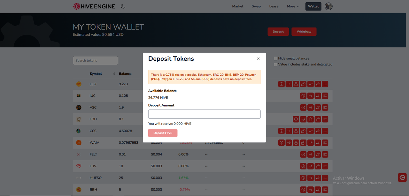
Task: Click the stake lock icon for LEO
Action: click(296, 84)
